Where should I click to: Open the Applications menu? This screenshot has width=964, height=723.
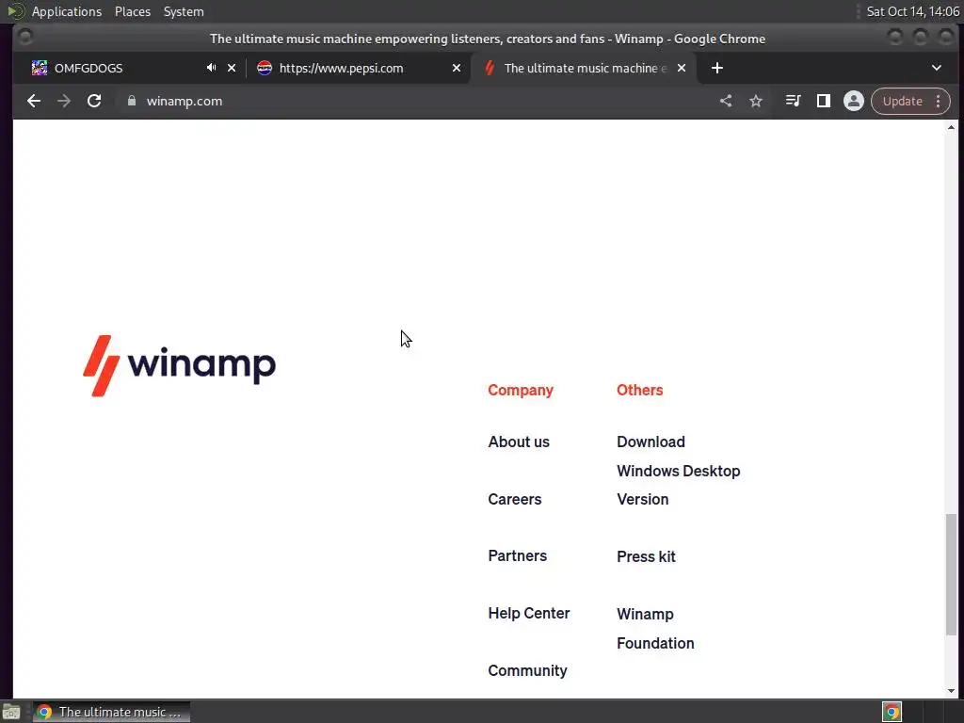pos(67,11)
